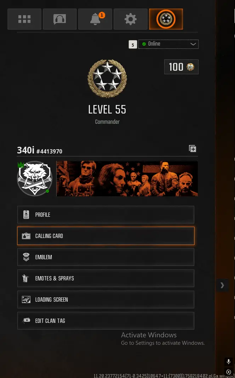Copy player ID with the copy icon
Screen dimensions: 235x378
pyautogui.click(x=193, y=149)
